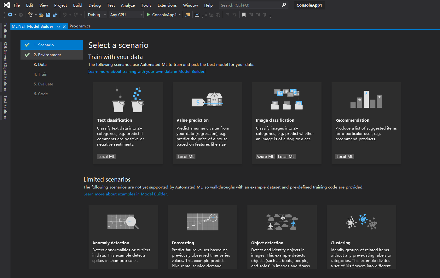Open Learn more about training link
The image size is (440, 278).
click(147, 72)
